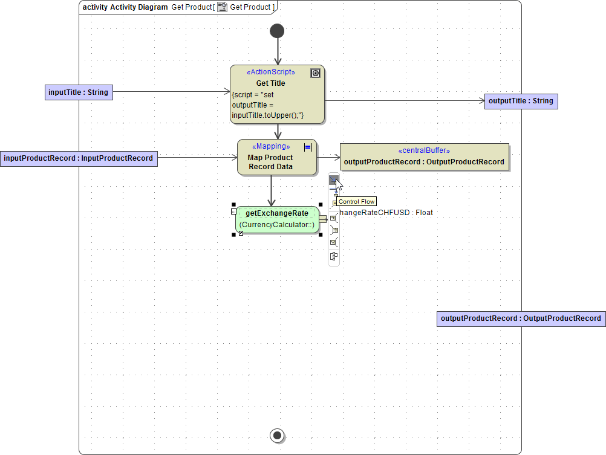Click the initial node at diagram top
The height and width of the screenshot is (455, 606).
[277, 30]
